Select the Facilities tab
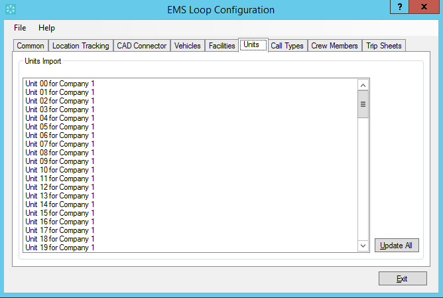This screenshot has height=298, width=443. (222, 46)
